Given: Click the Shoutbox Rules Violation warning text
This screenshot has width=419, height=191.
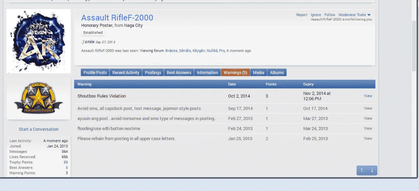Looking at the screenshot, I should 101,96.
